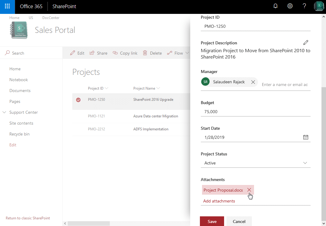Image resolution: width=326 pixels, height=226 pixels.
Task: Click the Add attachments link
Action: coord(219,201)
